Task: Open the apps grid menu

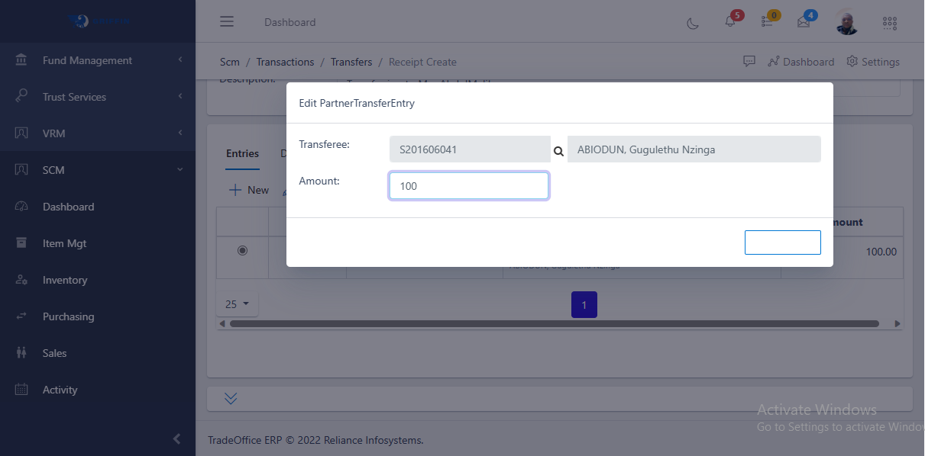Action: pos(889,22)
